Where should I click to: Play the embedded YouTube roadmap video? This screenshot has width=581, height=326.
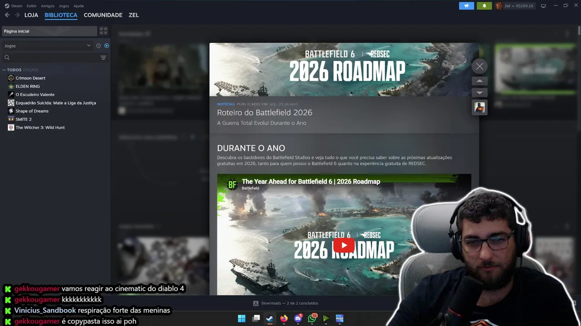click(x=344, y=246)
